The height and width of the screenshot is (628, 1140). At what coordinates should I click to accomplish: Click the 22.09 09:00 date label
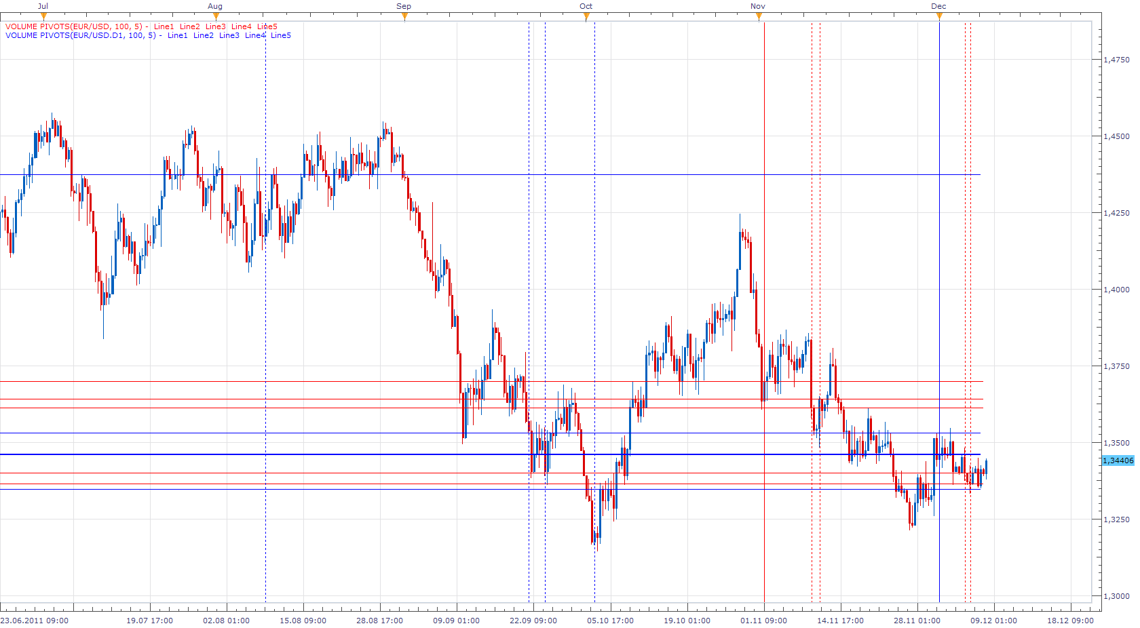click(533, 621)
